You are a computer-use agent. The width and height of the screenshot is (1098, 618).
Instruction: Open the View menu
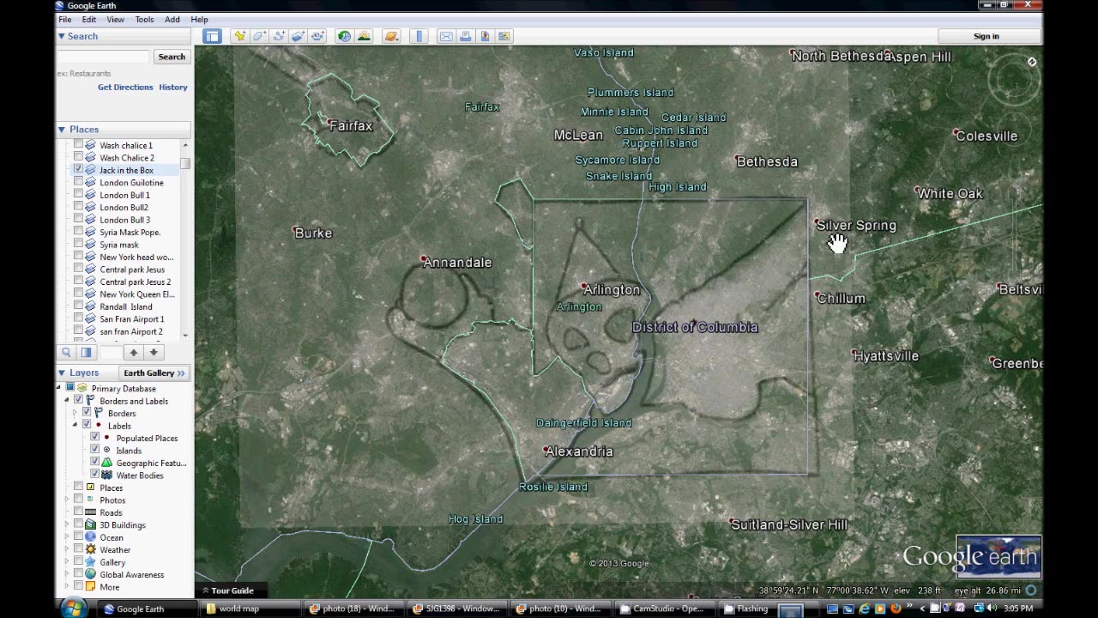[x=115, y=19]
